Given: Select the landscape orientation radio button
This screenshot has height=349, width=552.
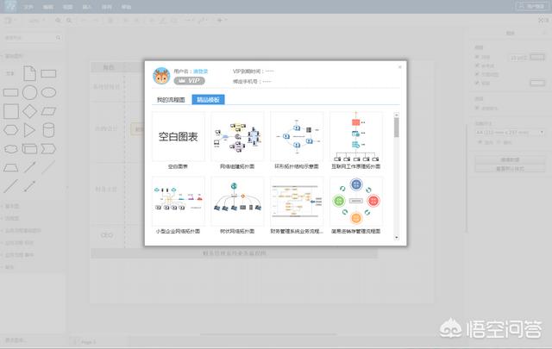Looking at the screenshot, I should (499, 142).
